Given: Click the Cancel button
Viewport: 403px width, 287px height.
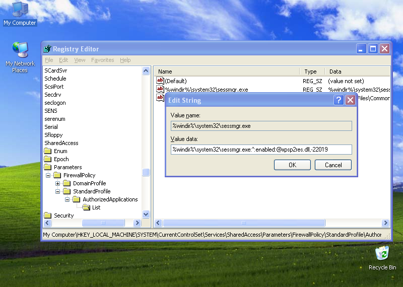Looking at the screenshot, I should tap(333, 165).
